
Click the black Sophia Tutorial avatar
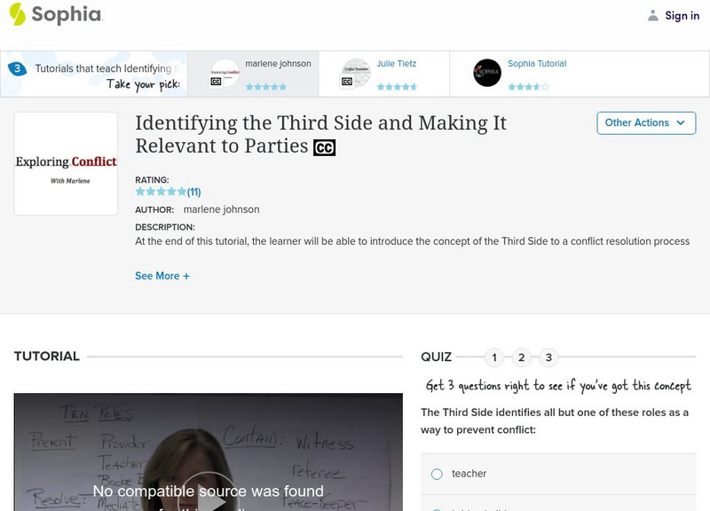coord(487,73)
